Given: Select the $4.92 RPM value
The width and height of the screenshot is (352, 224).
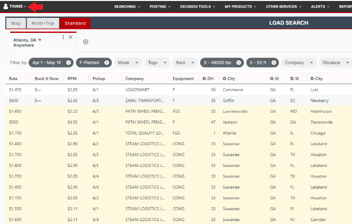Looking at the screenshot, I should coord(73,122).
